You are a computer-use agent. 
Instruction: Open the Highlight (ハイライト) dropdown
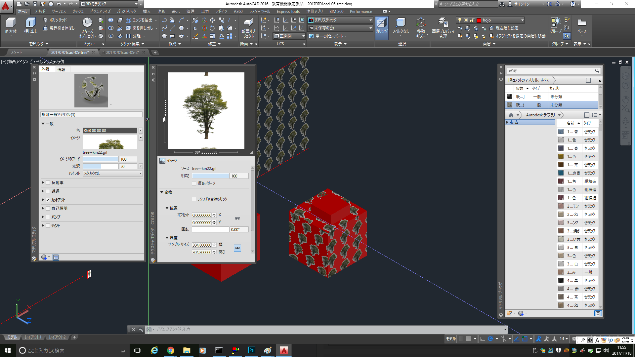coord(112,174)
